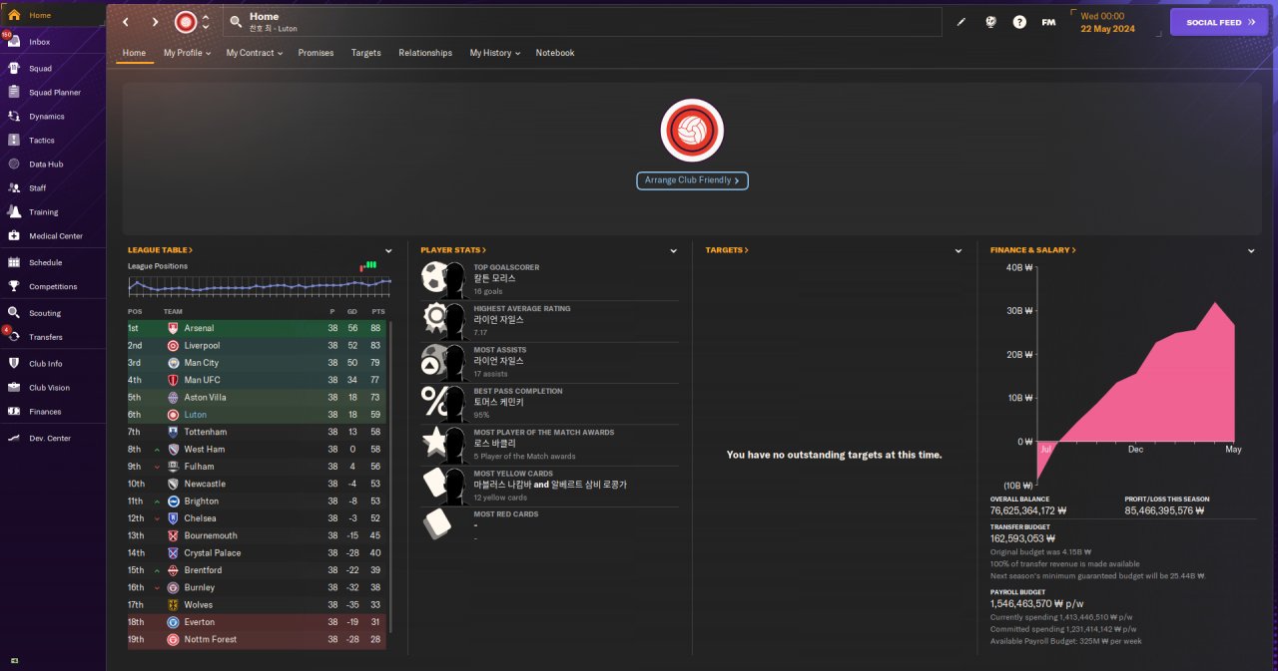Open the Social Feed button

pyautogui.click(x=1219, y=22)
